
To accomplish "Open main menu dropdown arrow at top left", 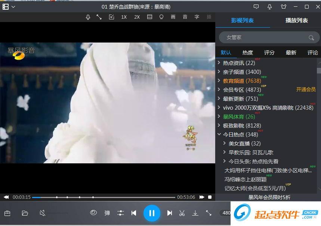I will click(x=13, y=7).
